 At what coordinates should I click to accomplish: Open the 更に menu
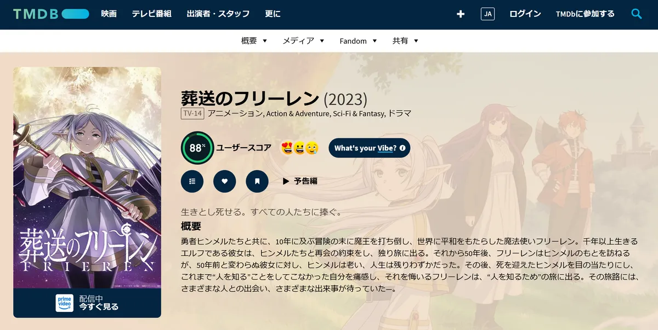click(273, 14)
